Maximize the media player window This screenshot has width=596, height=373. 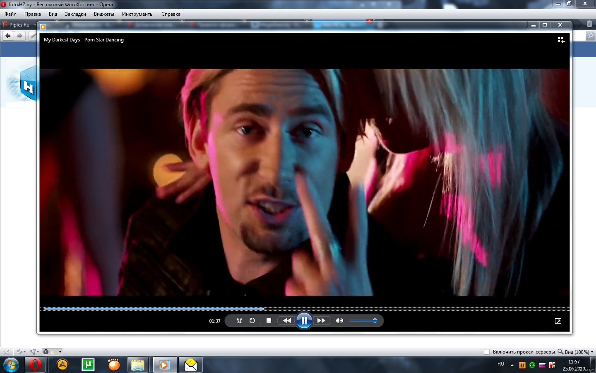(545, 25)
